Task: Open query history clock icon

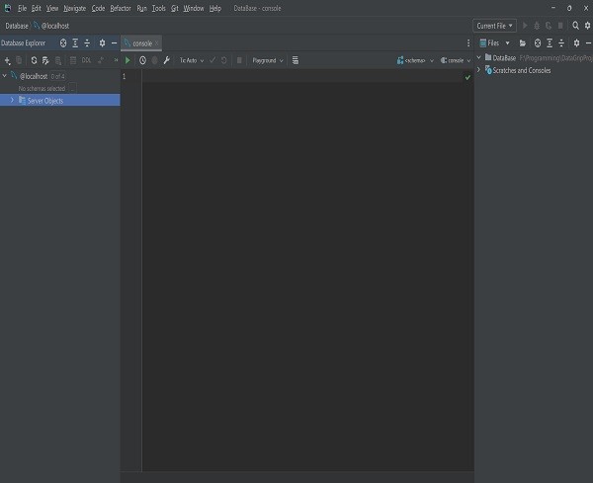Action: coord(142,60)
